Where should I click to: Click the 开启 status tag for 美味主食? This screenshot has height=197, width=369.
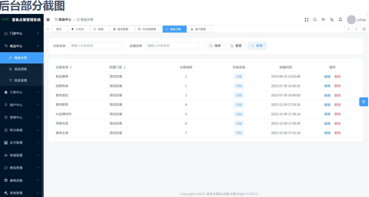coord(239,133)
